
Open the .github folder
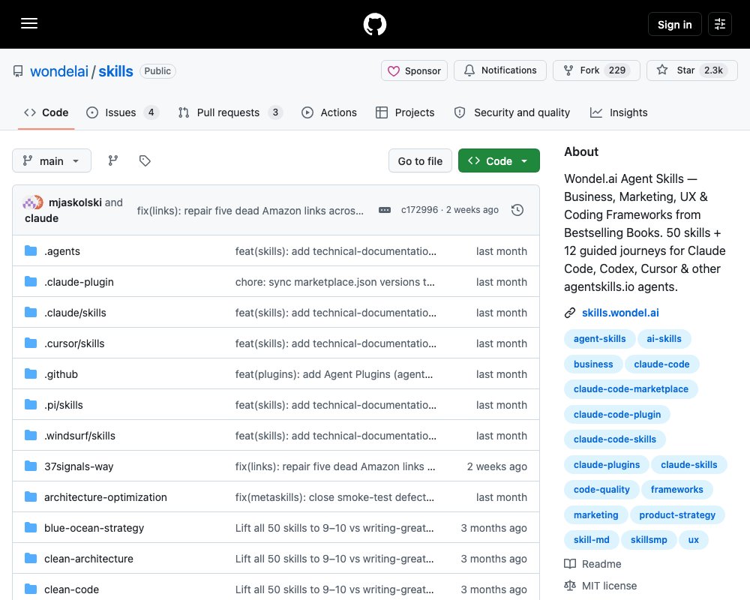coord(61,374)
